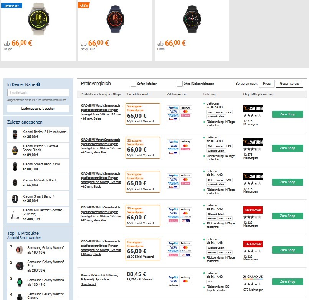Click the Preis & Versand column header
This screenshot has width=309, height=300.
(137, 94)
